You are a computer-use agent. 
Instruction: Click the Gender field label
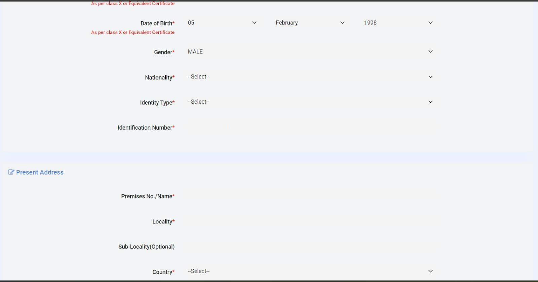(x=164, y=52)
